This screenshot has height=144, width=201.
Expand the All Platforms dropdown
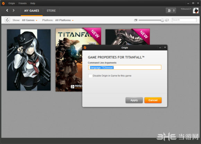click(x=64, y=20)
